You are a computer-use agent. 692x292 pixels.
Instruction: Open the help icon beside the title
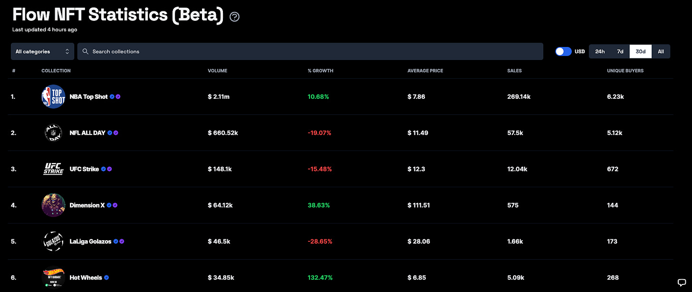click(x=234, y=17)
